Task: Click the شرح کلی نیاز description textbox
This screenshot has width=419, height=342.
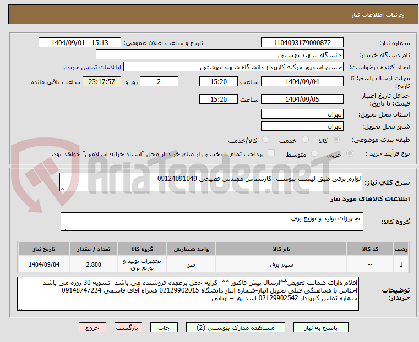Action: 210,182
